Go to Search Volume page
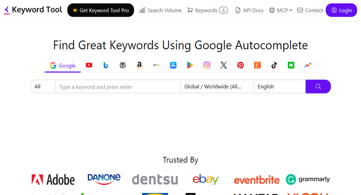This screenshot has width=361, height=195. pos(160,11)
